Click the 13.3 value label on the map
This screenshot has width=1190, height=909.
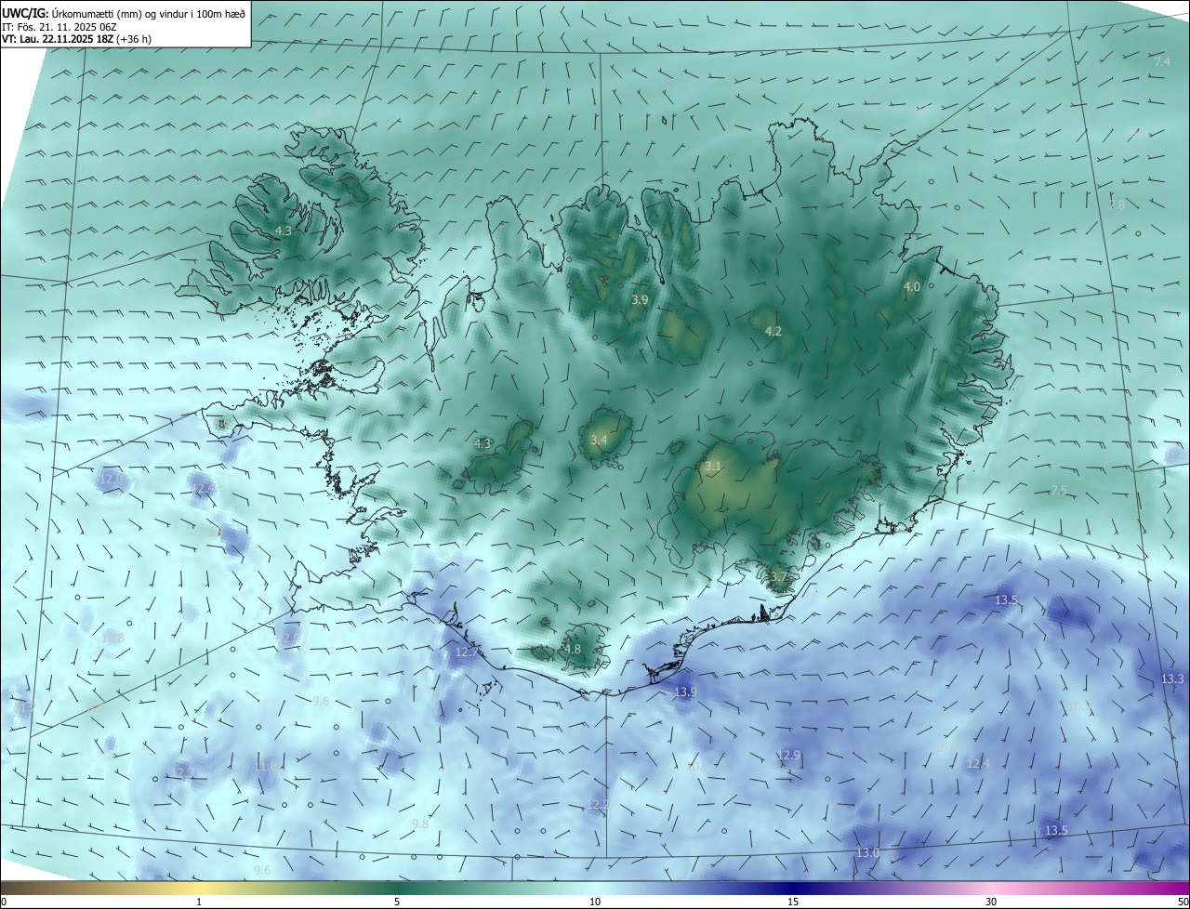coord(1173,679)
